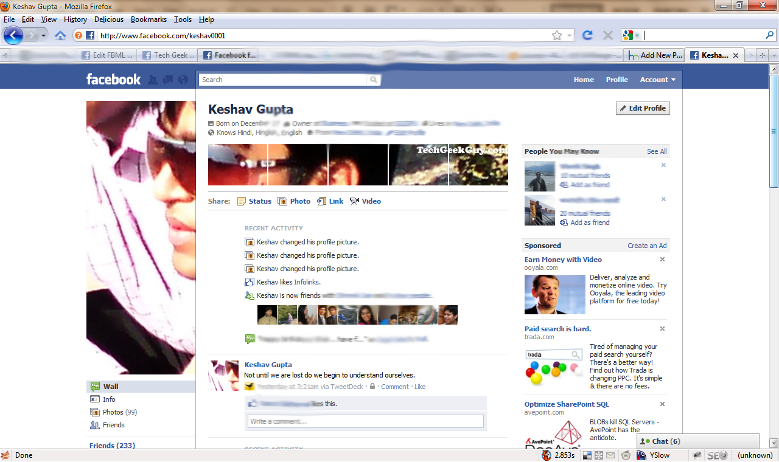Open the list-all-tabs dropdown arrow
This screenshot has width=779, height=462.
coord(774,55)
